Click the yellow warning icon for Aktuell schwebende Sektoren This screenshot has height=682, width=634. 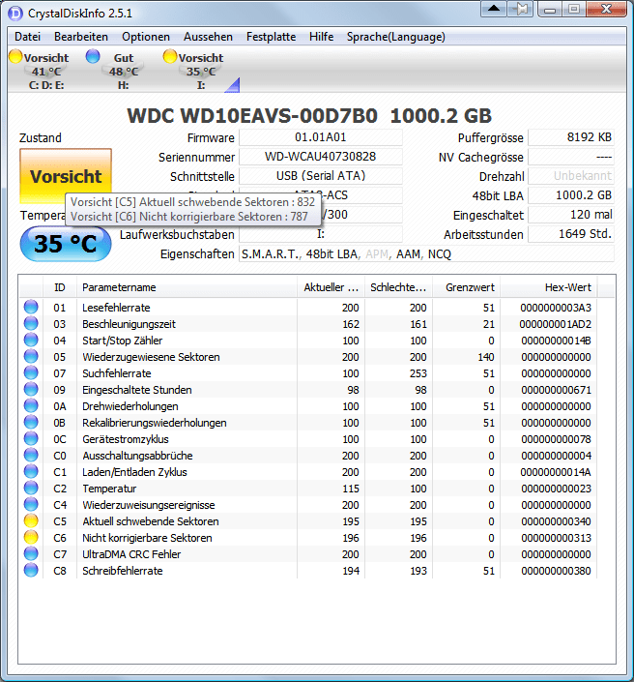tap(31, 520)
